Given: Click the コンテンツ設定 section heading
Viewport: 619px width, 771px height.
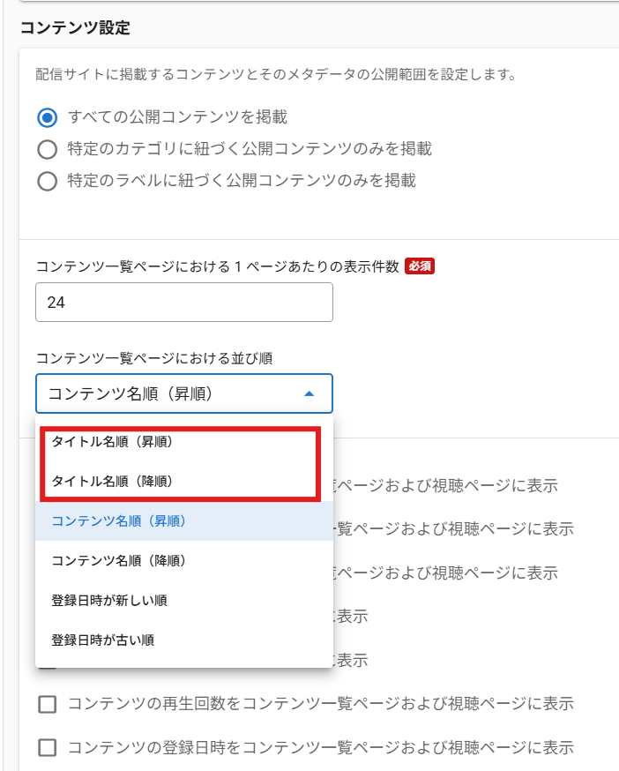Looking at the screenshot, I should pos(74,28).
